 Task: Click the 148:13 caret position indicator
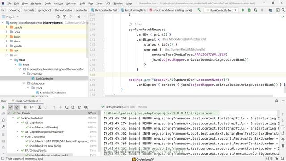click(x=268, y=159)
